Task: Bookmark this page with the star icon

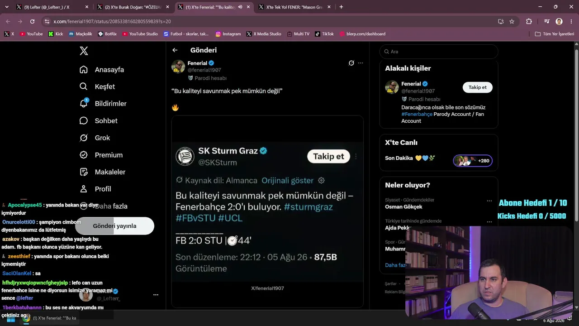Action: coord(512,21)
